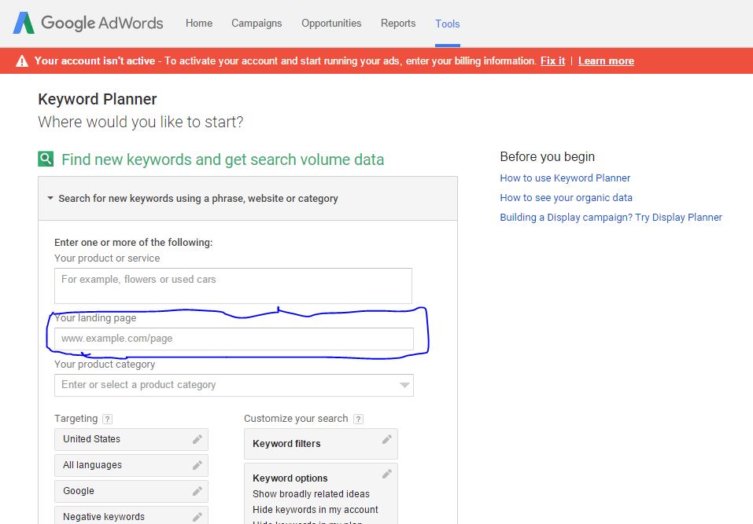Edit Keyword filters pencil icon
This screenshot has height=524, width=753.
pyautogui.click(x=387, y=439)
